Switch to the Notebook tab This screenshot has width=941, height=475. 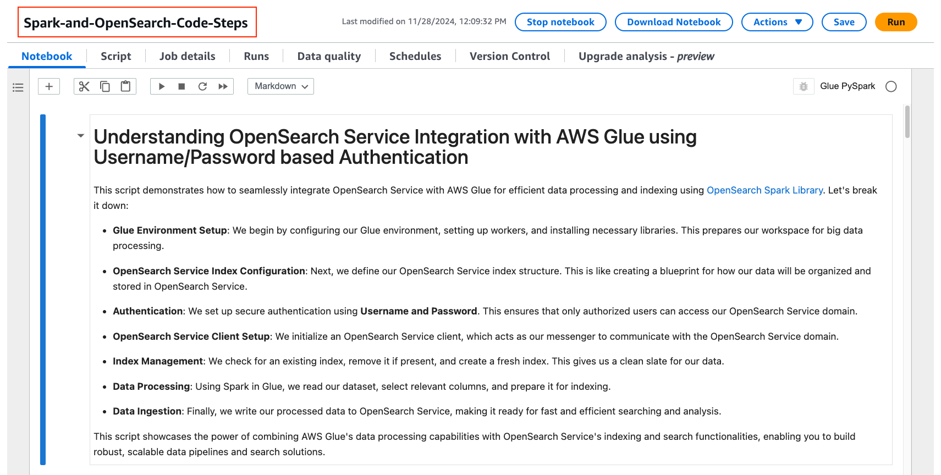(x=47, y=56)
